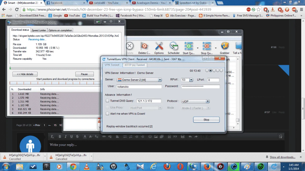Stop the TunnelGuru VPN connection
305x171 pixels.
(206, 119)
